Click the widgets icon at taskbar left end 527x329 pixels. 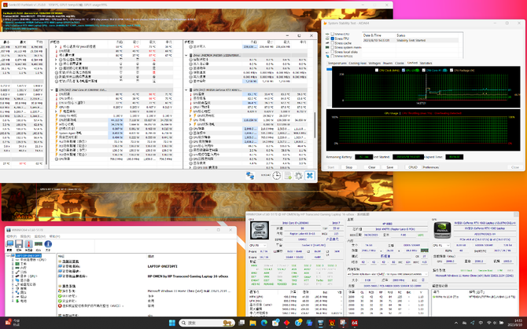tap(8, 323)
